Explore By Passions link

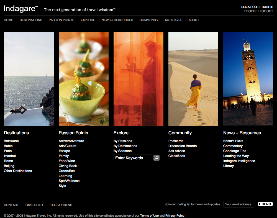point(123,141)
